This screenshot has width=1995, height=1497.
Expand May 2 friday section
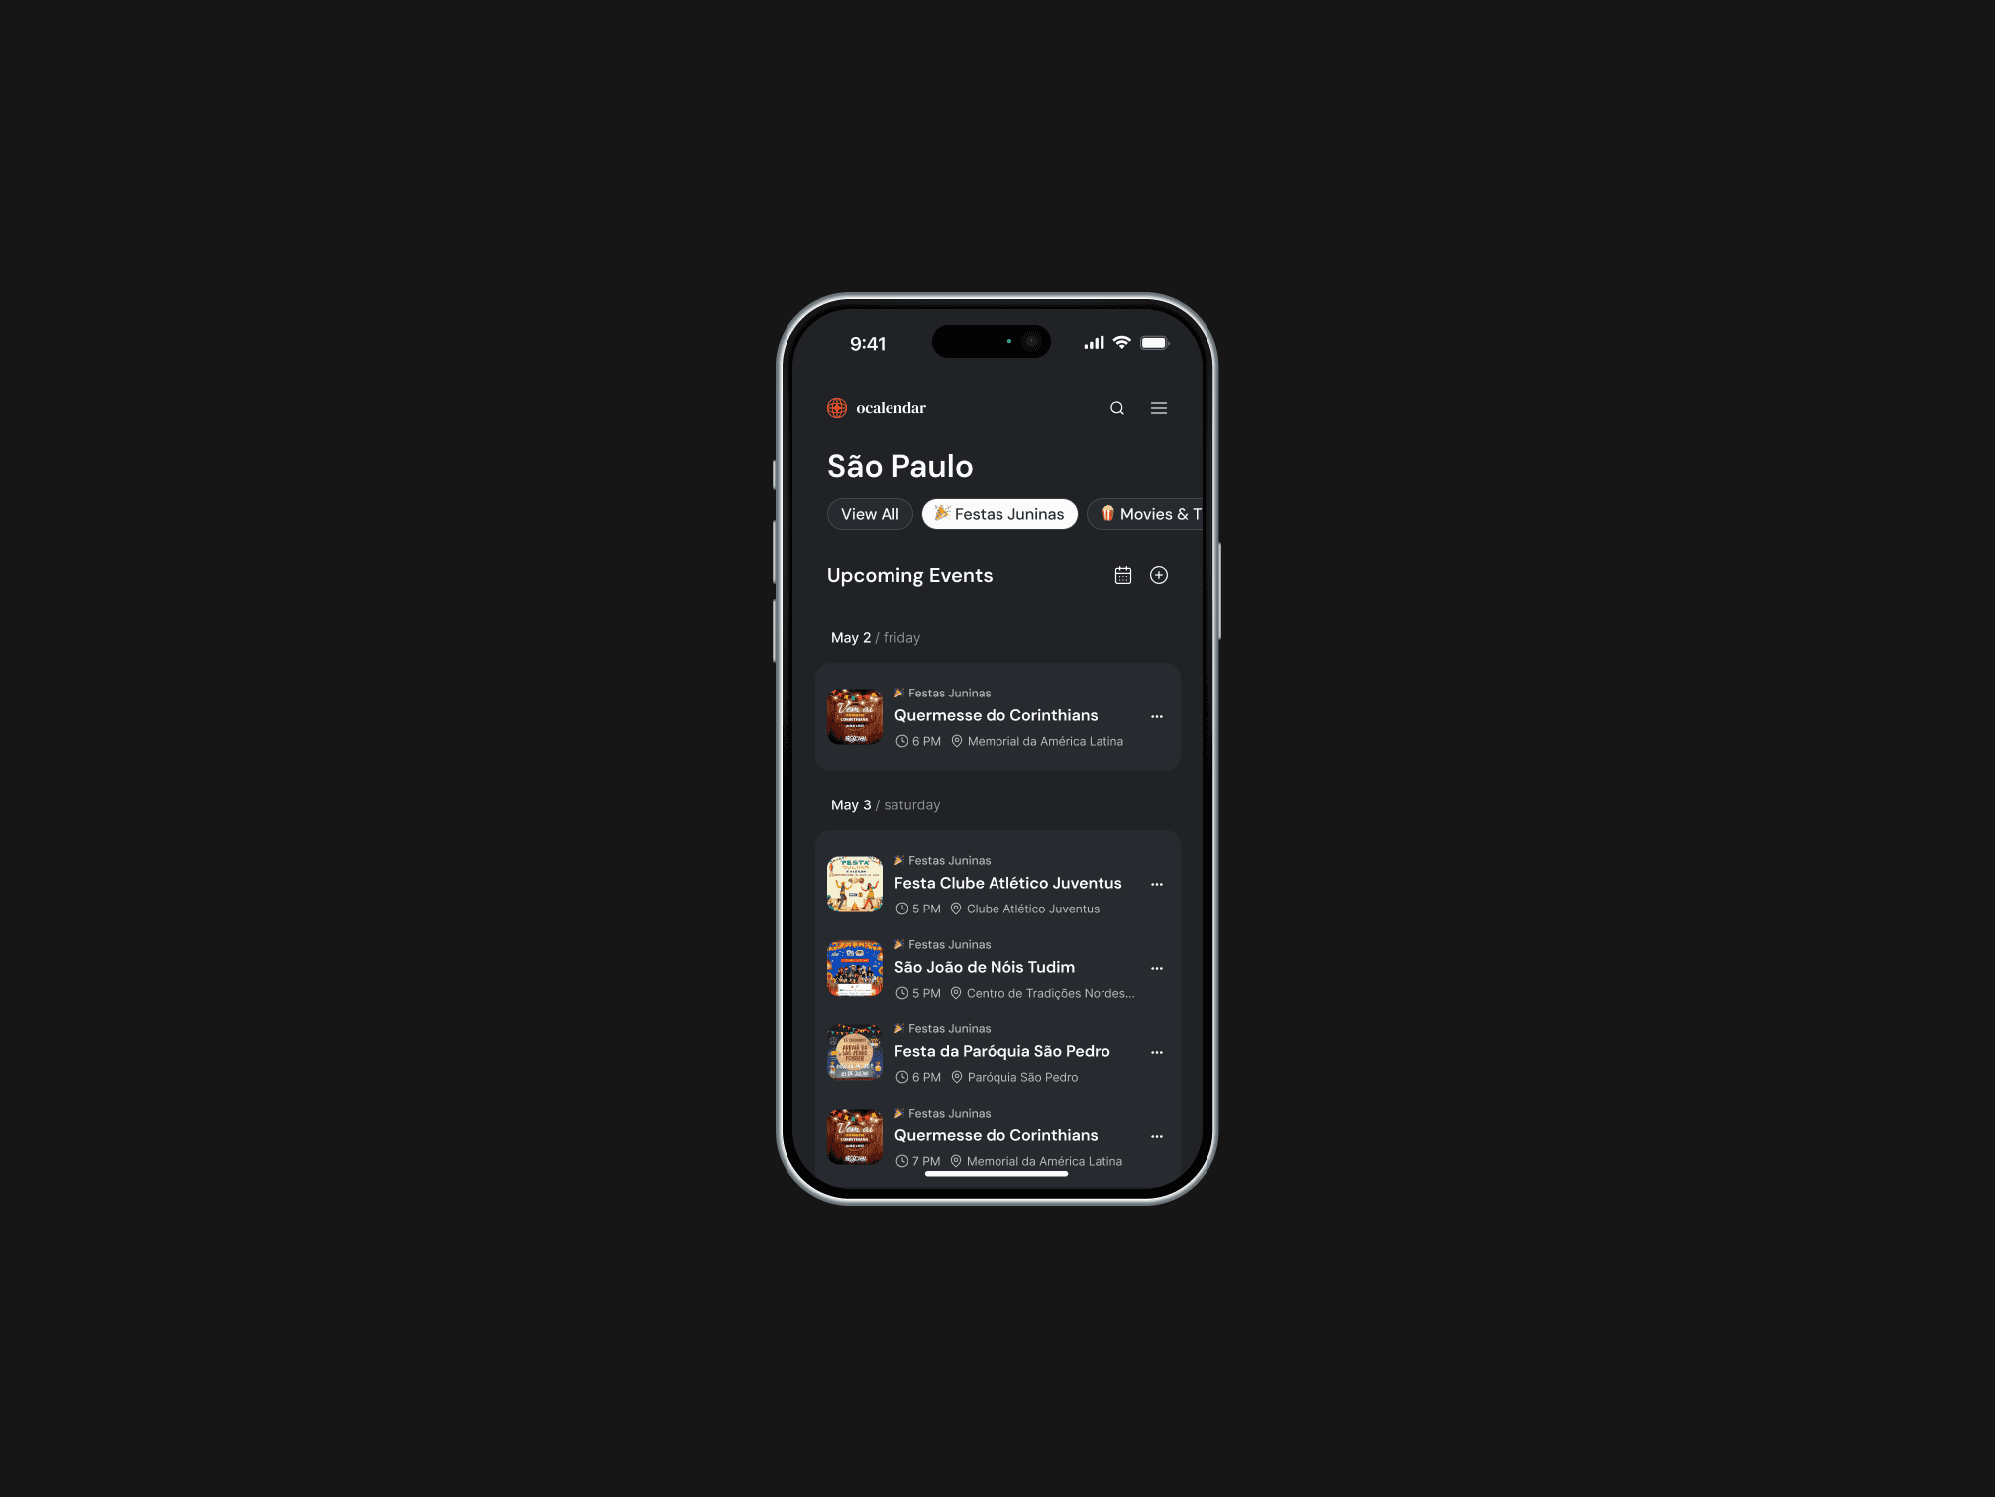coord(876,635)
